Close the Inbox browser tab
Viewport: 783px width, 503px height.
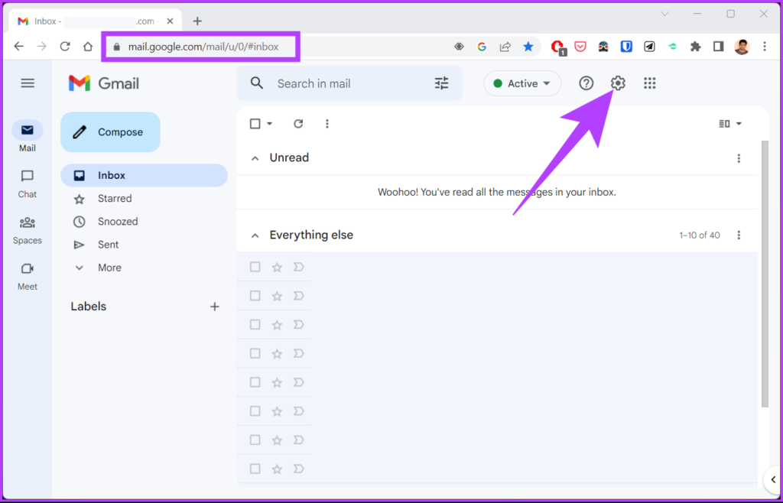point(170,21)
